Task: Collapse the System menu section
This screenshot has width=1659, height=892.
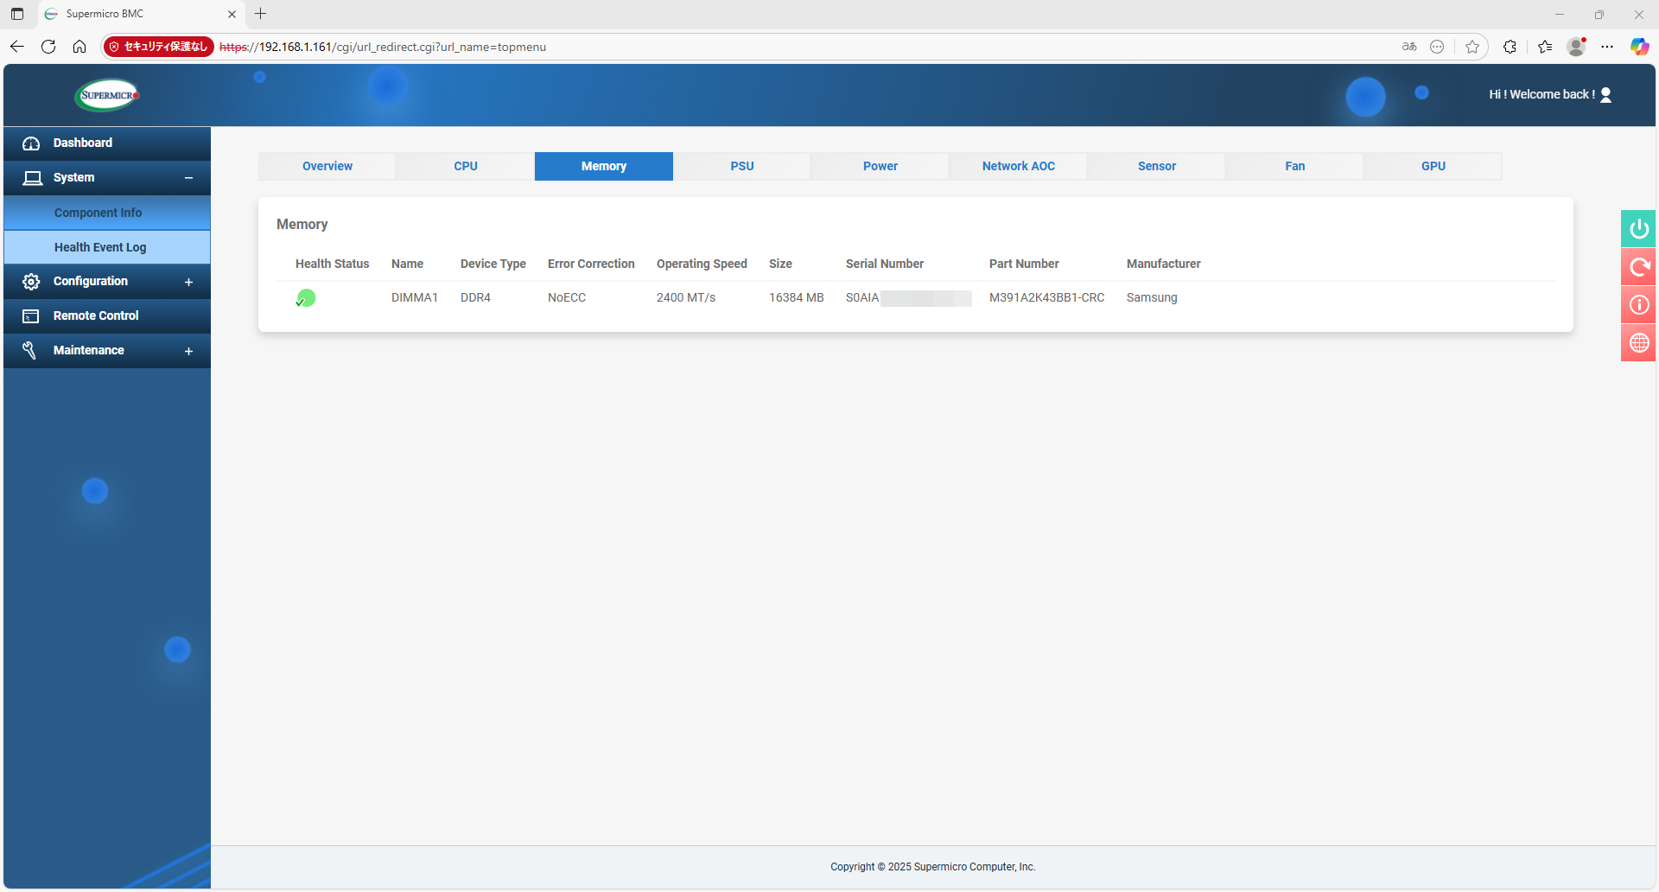Action: 188,178
